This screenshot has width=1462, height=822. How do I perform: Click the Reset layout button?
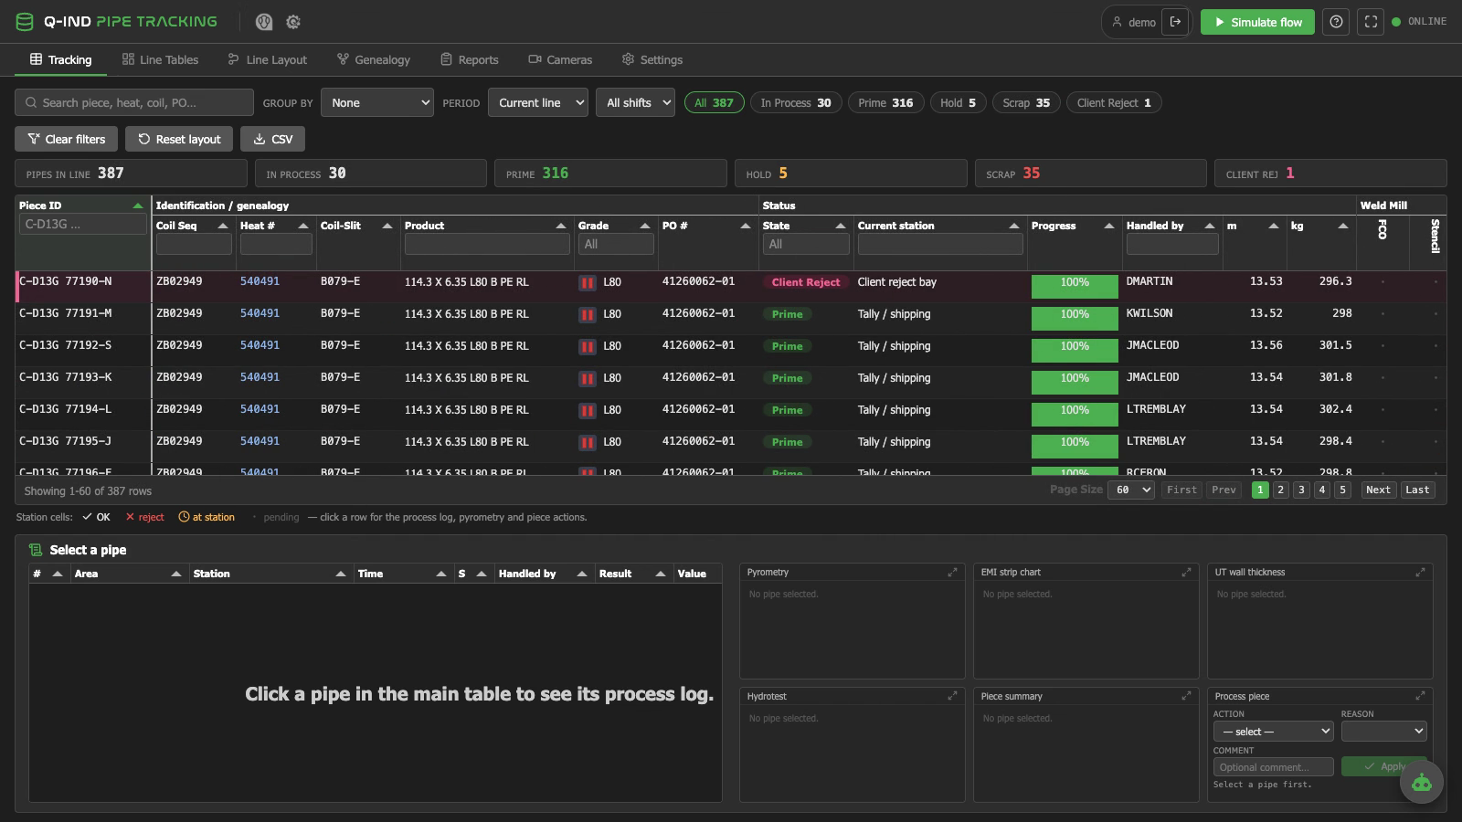pos(179,139)
